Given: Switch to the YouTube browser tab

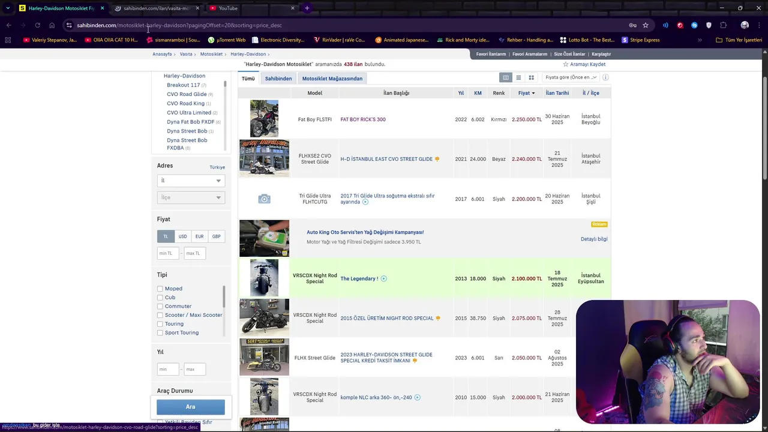Looking at the screenshot, I should pyautogui.click(x=252, y=8).
